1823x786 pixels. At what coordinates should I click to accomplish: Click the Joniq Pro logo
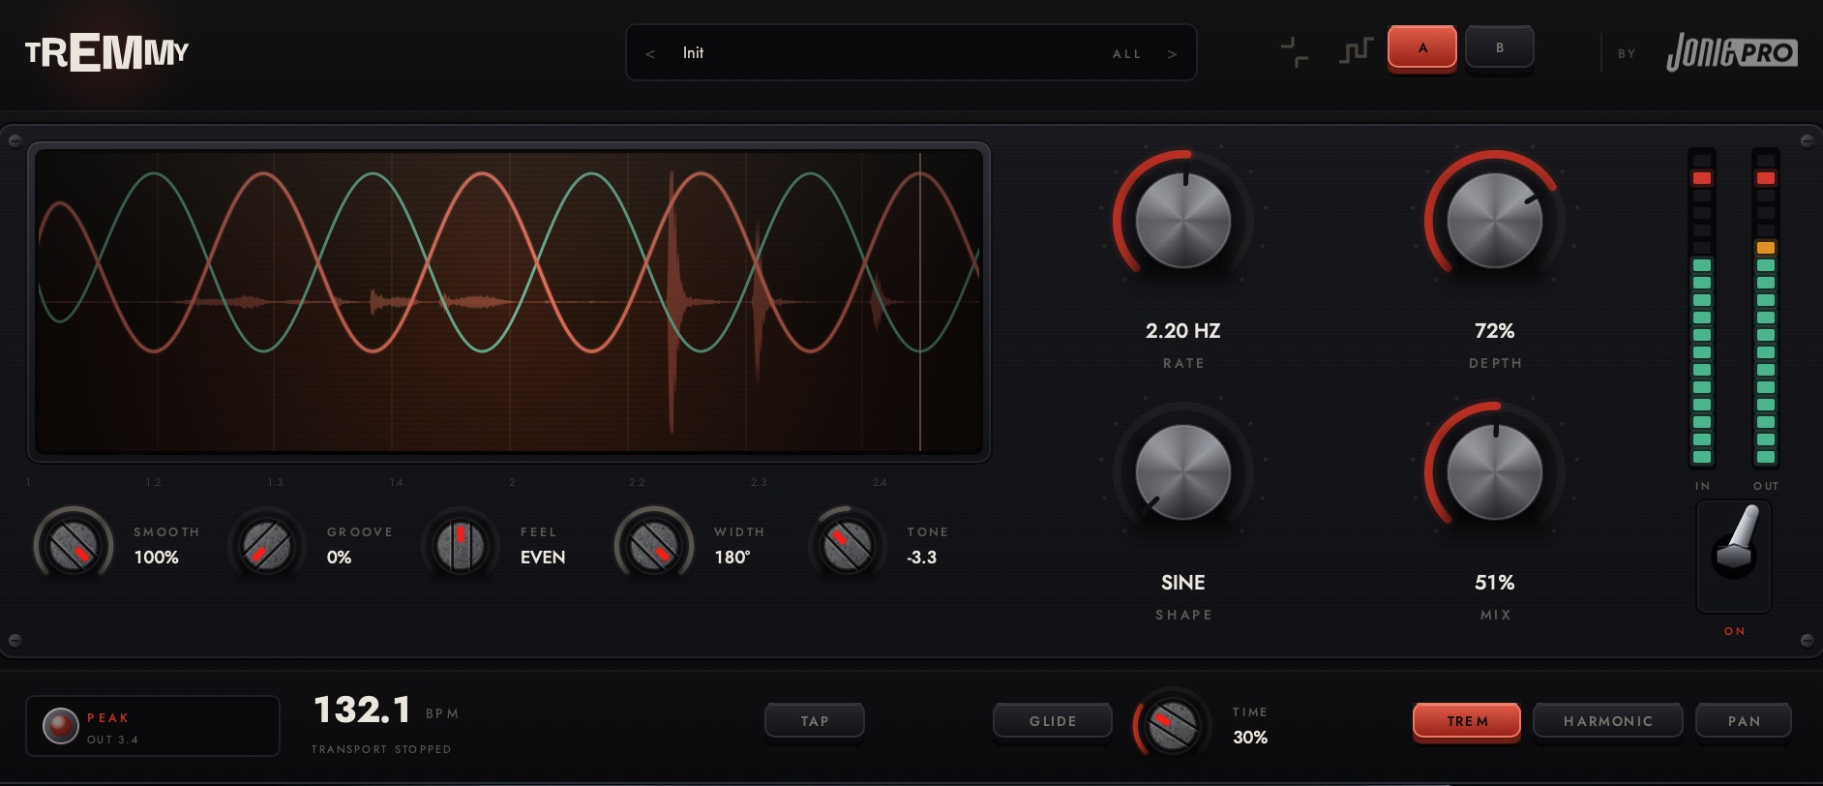1731,52
